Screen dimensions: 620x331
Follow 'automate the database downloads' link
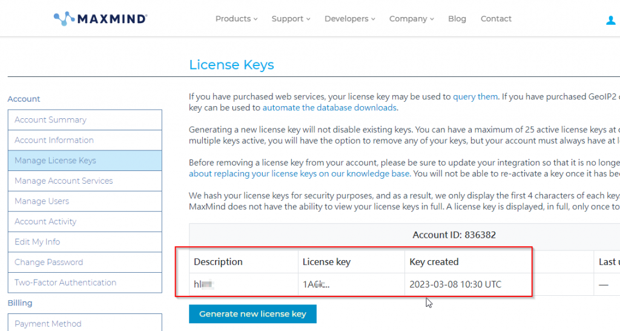tap(329, 108)
